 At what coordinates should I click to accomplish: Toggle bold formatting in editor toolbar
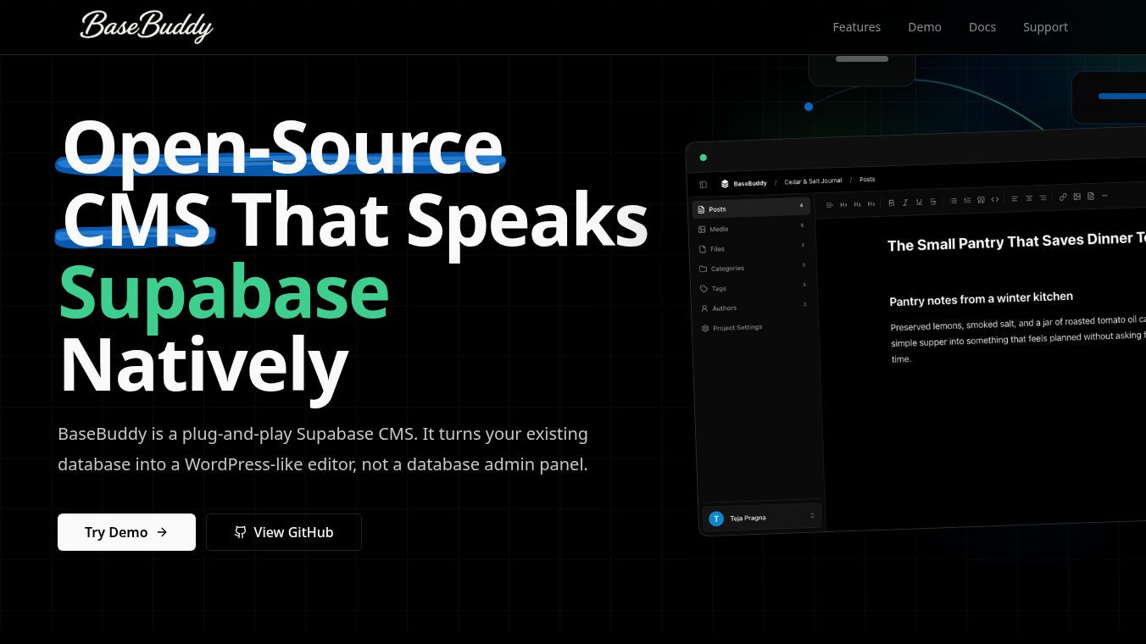click(891, 203)
